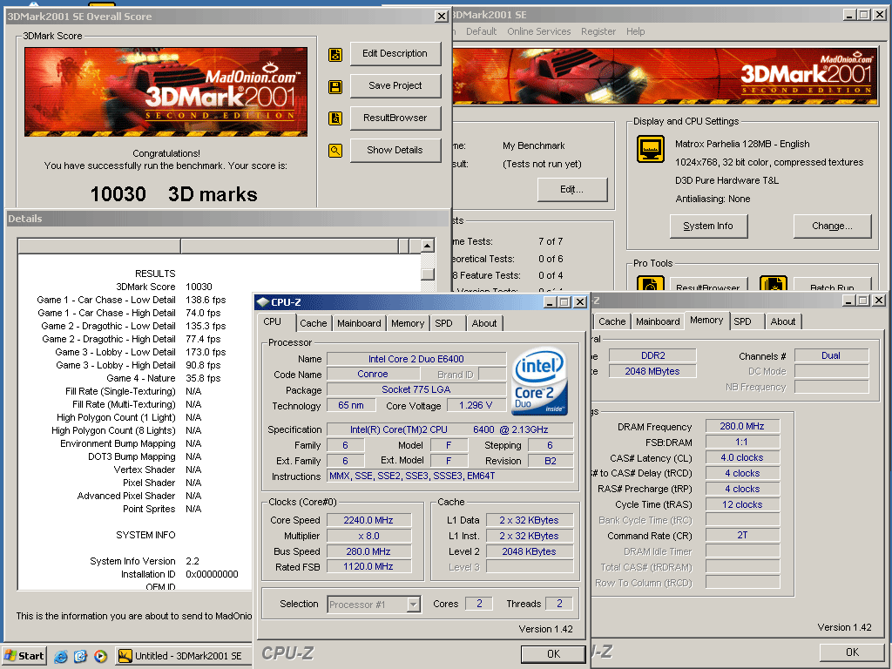892x669 pixels.
Task: Open the Help menu in 3DMark2001 SE
Action: 635,31
